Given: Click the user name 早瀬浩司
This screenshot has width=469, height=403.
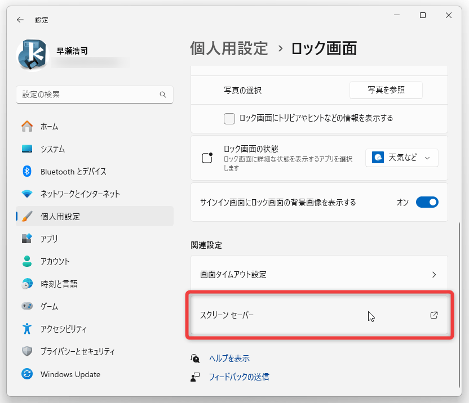Looking at the screenshot, I should pyautogui.click(x=72, y=51).
